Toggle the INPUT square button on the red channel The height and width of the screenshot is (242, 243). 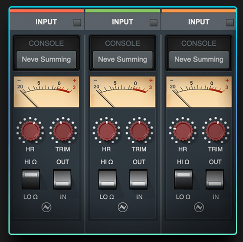point(77,22)
